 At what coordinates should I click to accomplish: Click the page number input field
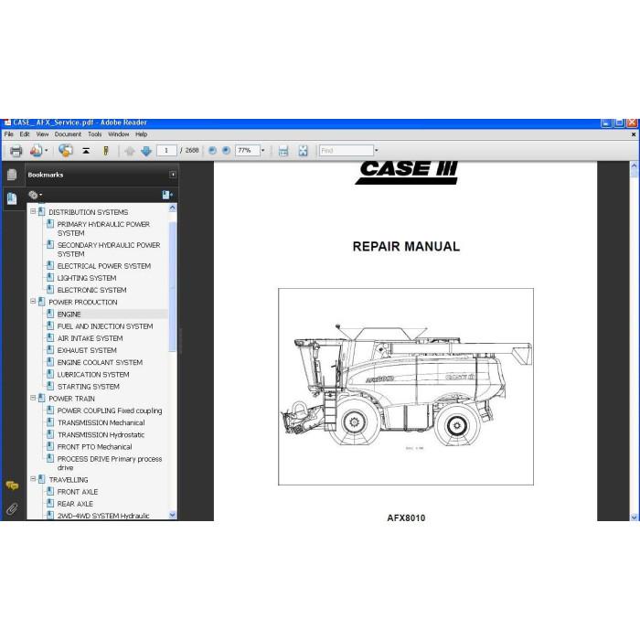coord(166,151)
